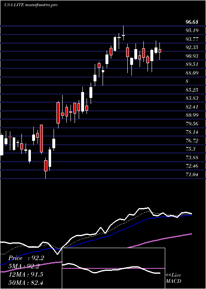Select the 80.99 price axis label
Viewport: 206px width, 289px height.
pos(192,115)
